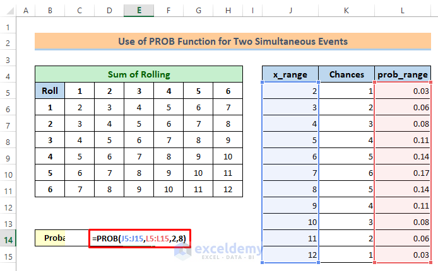
Task: Click the Chances cell containing 6
Action: coord(346,172)
